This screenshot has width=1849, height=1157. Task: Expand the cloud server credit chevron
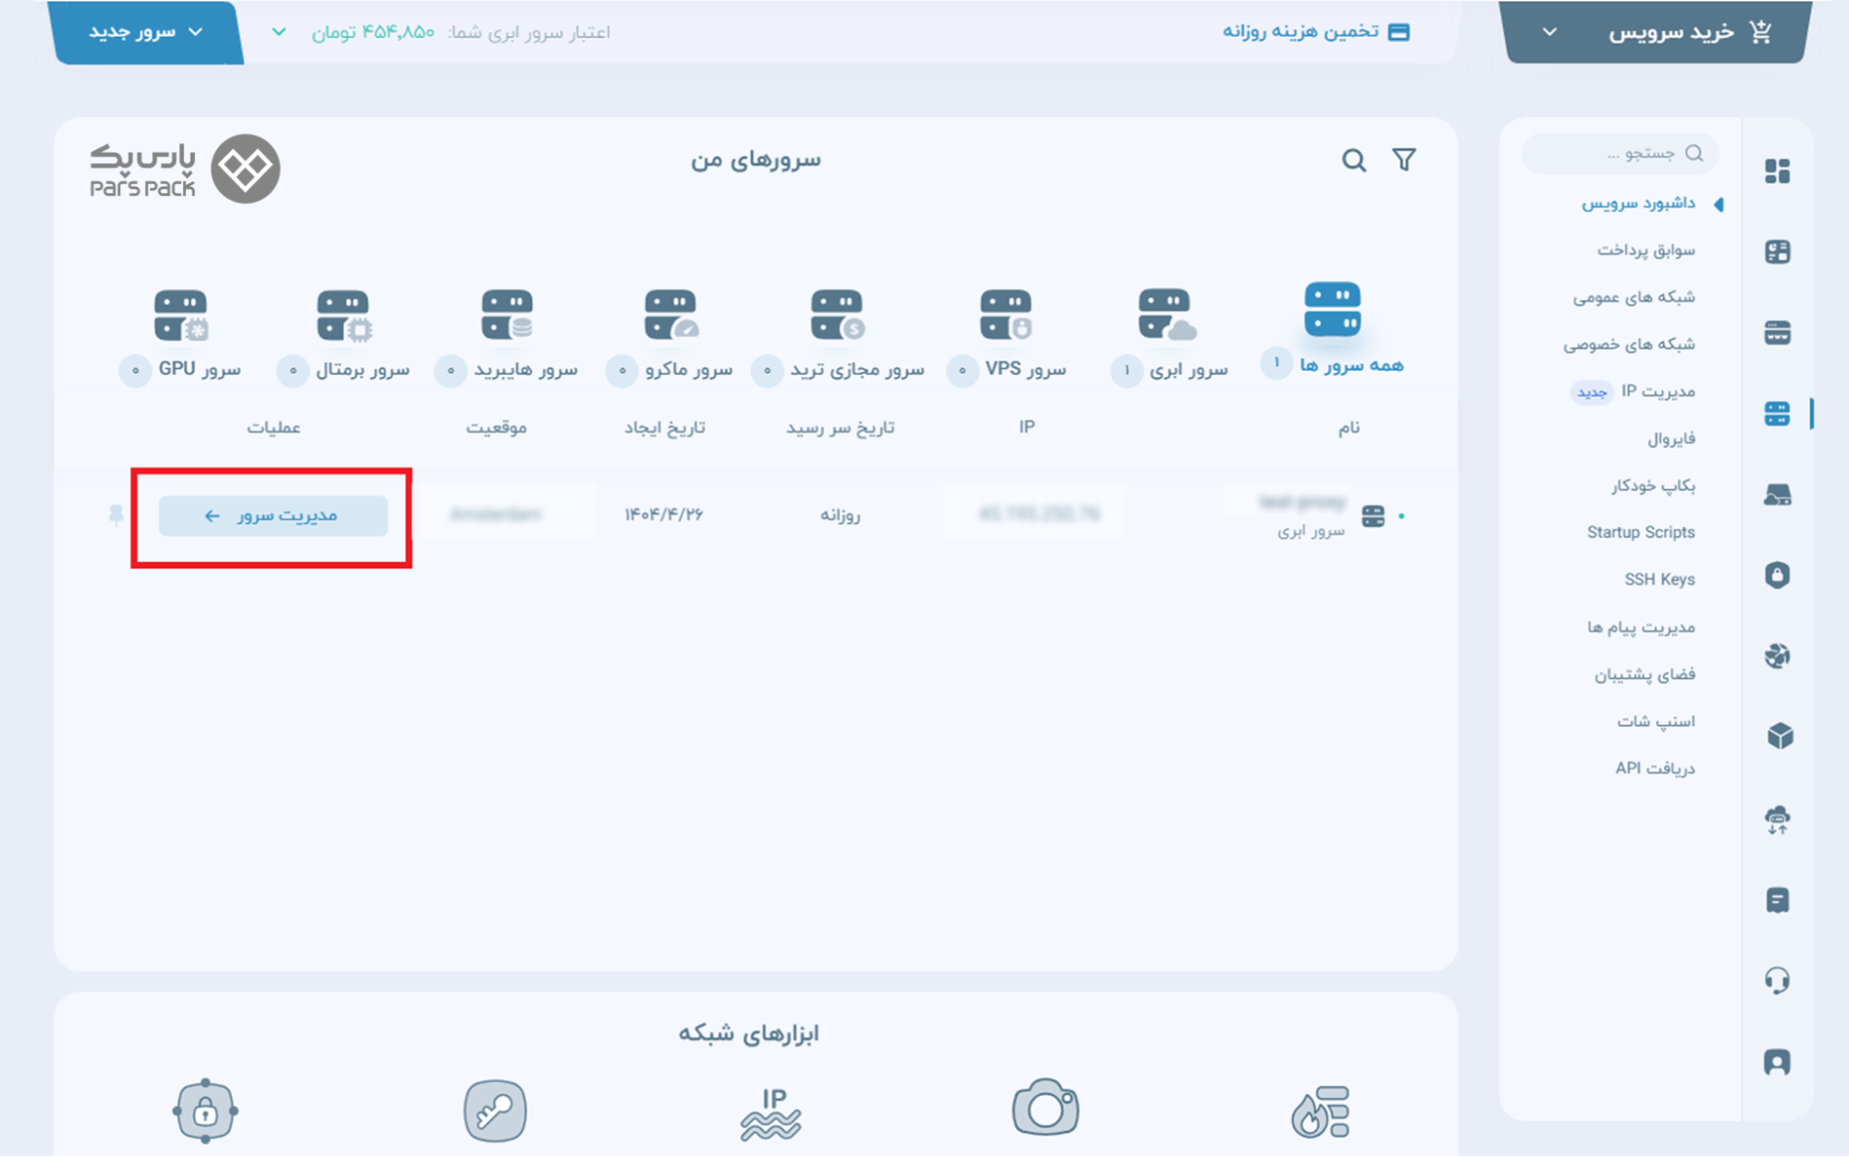[278, 32]
